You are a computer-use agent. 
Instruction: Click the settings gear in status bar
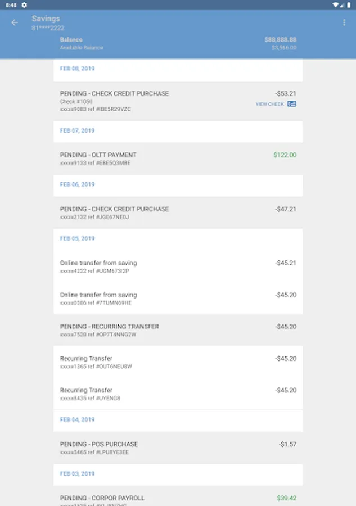tap(24, 4)
